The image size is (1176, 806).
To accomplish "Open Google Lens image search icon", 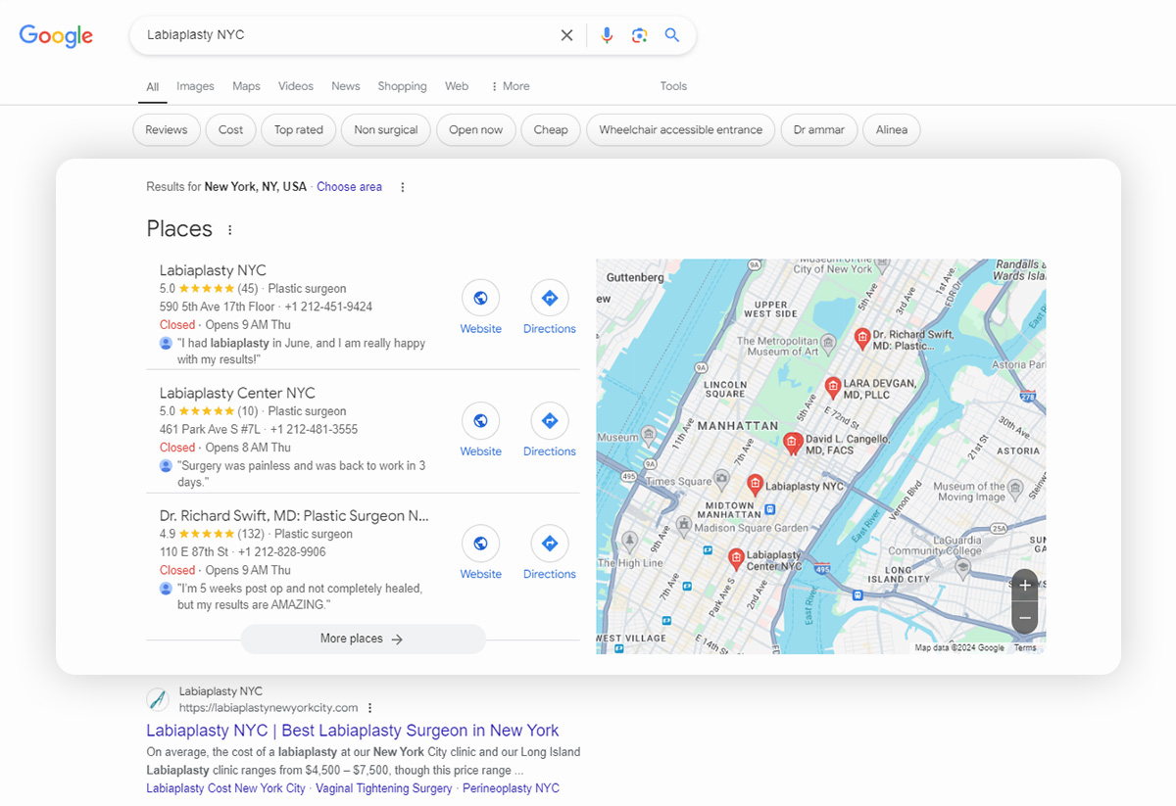I will click(x=639, y=35).
